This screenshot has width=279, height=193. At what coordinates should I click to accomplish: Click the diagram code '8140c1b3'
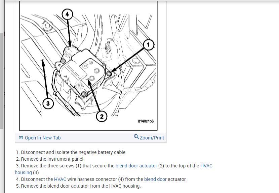146,121
